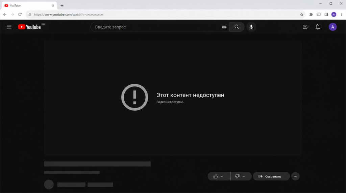This screenshot has height=193, width=346.
Task: Reload the page
Action: click(x=20, y=14)
